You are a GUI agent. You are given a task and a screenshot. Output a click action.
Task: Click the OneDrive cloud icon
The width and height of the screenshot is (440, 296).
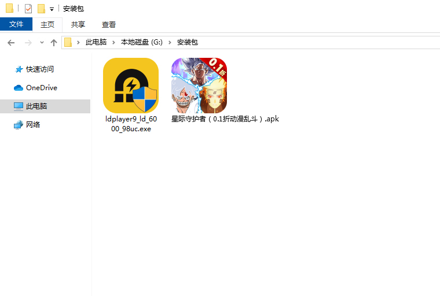pos(19,88)
